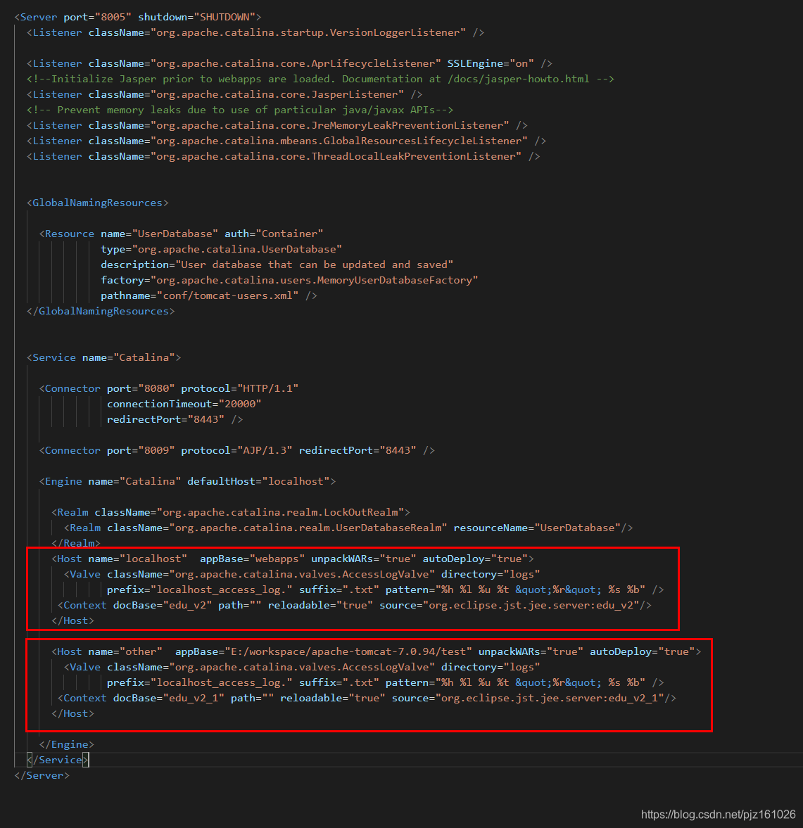This screenshot has height=828, width=803.
Task: Click the MemoryUserDatabaseFactory factory value
Action: tap(314, 280)
